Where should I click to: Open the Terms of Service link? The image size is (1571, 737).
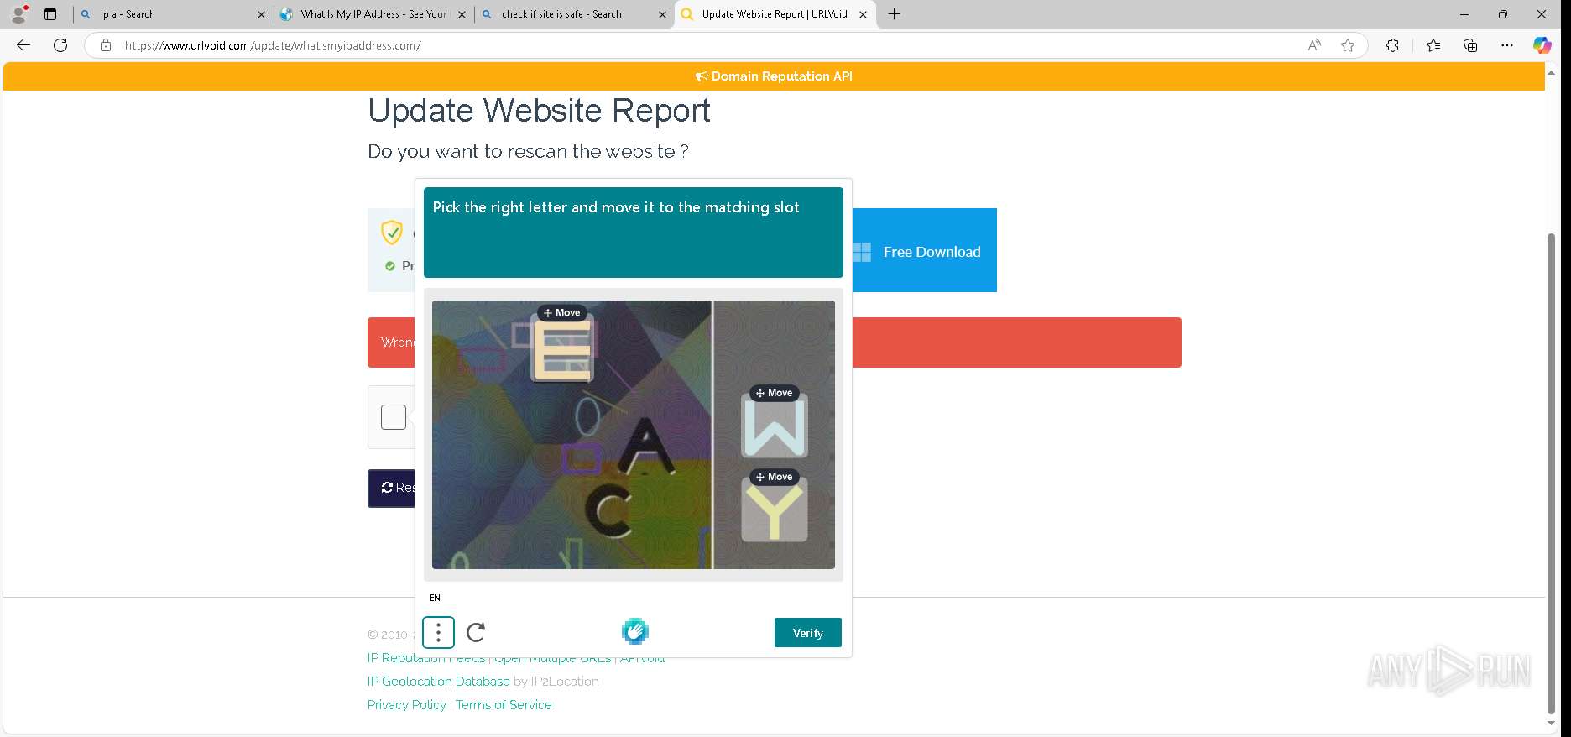point(504,705)
